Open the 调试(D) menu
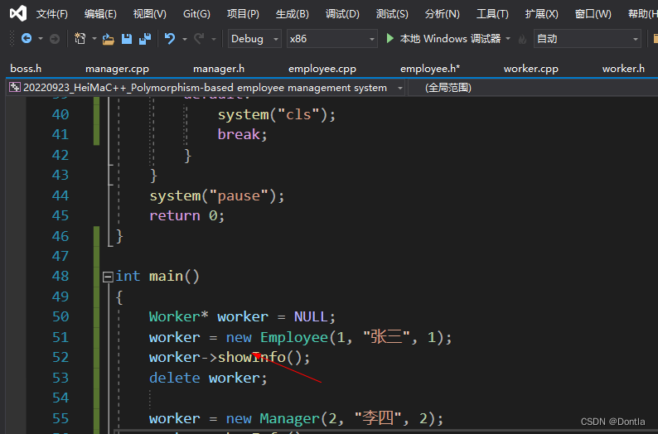Image resolution: width=658 pixels, height=434 pixels. coord(342,14)
